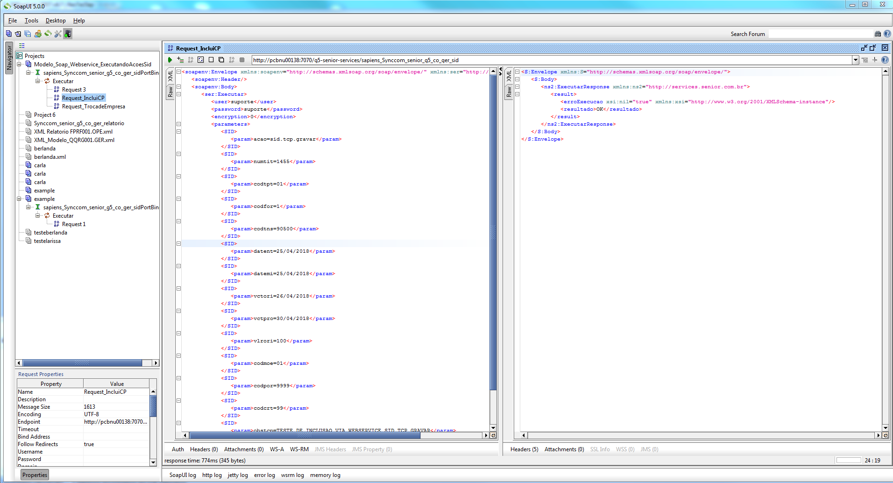This screenshot has width=893, height=483.
Task: Switch request editor to Raw view
Action: (170, 92)
